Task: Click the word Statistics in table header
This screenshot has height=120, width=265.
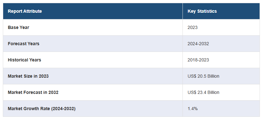Action: pyautogui.click(x=207, y=11)
